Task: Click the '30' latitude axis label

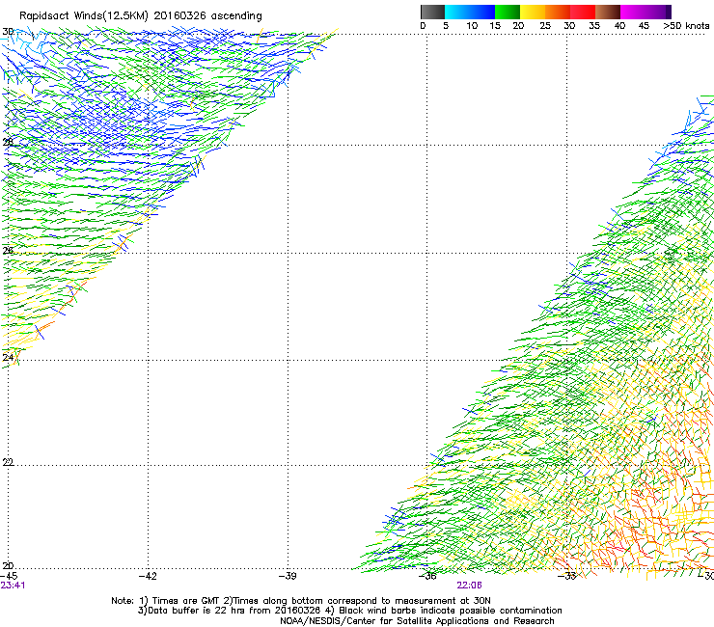Action: (8, 32)
